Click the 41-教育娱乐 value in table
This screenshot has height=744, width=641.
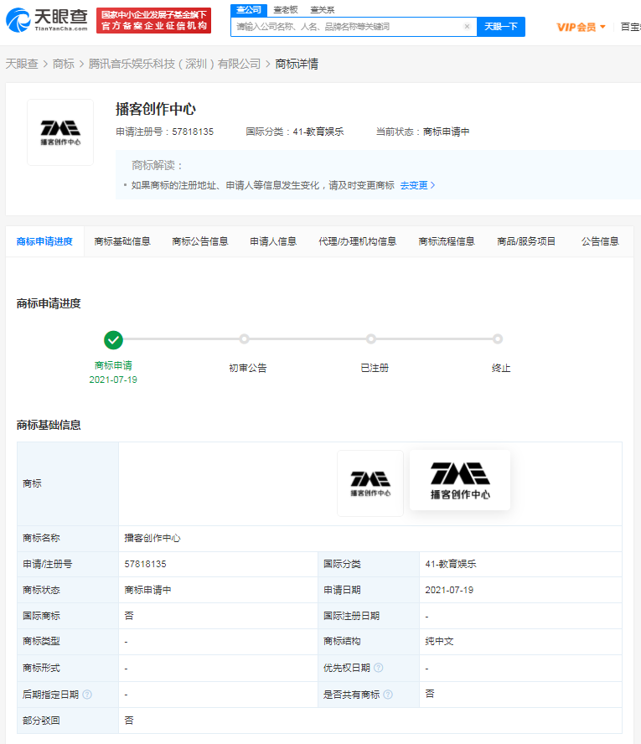[451, 564]
